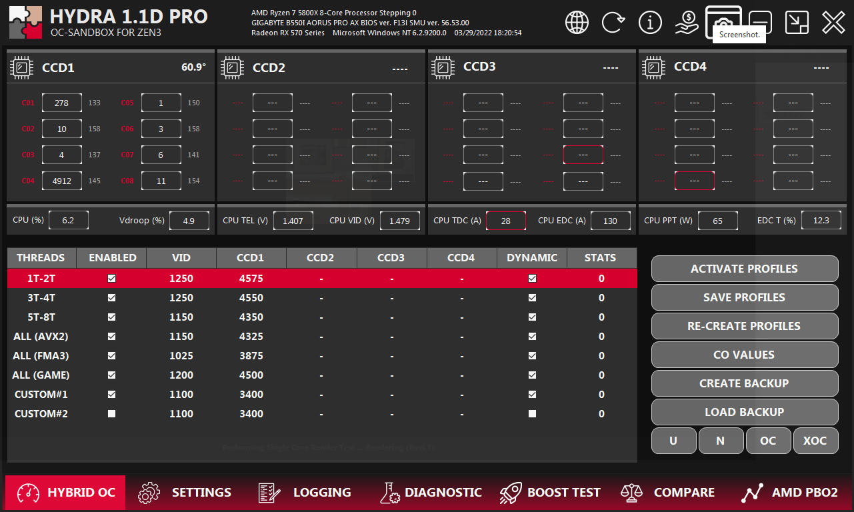Click the donate hand-with-coin icon
Screen dimensions: 854x512
click(686, 22)
